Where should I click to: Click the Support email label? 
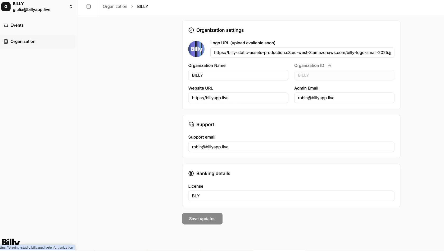point(202,137)
